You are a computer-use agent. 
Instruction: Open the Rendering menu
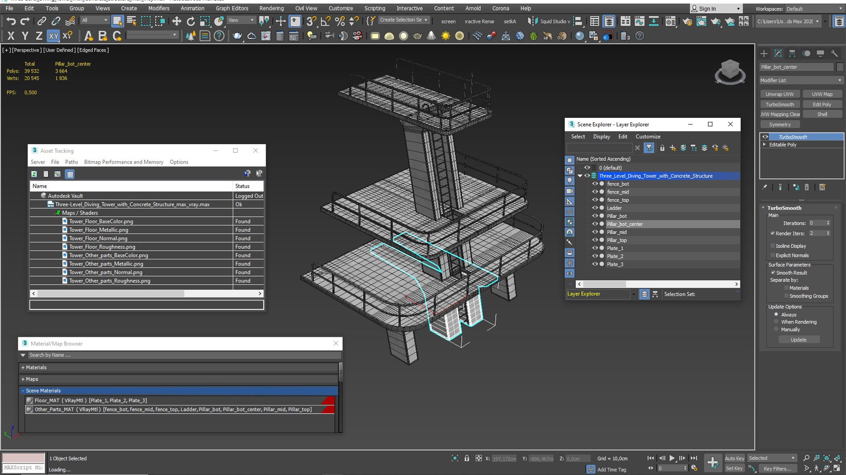271,8
